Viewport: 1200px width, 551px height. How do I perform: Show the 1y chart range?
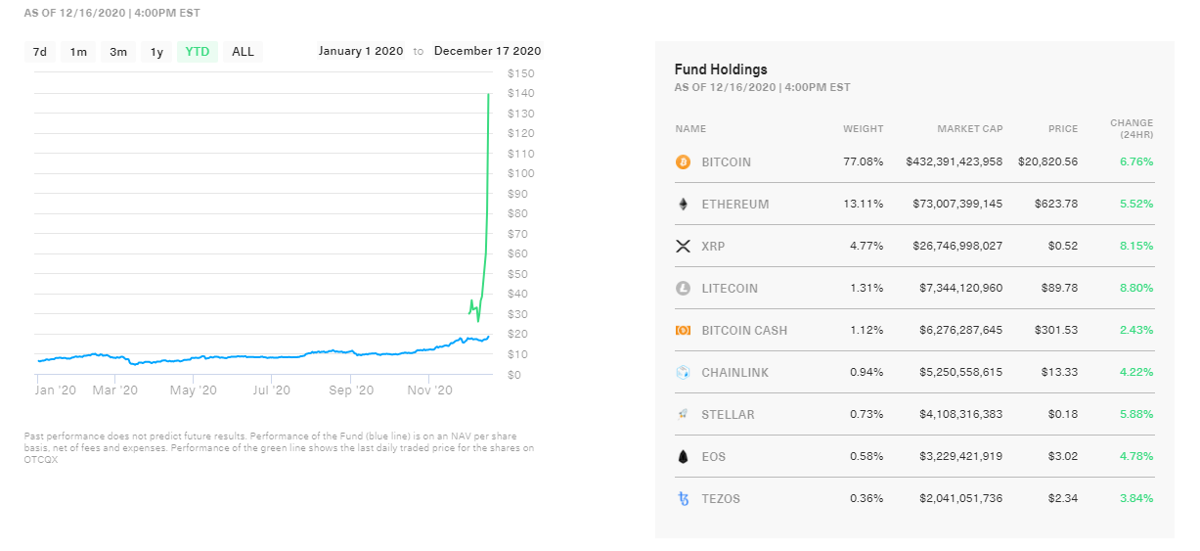[156, 52]
